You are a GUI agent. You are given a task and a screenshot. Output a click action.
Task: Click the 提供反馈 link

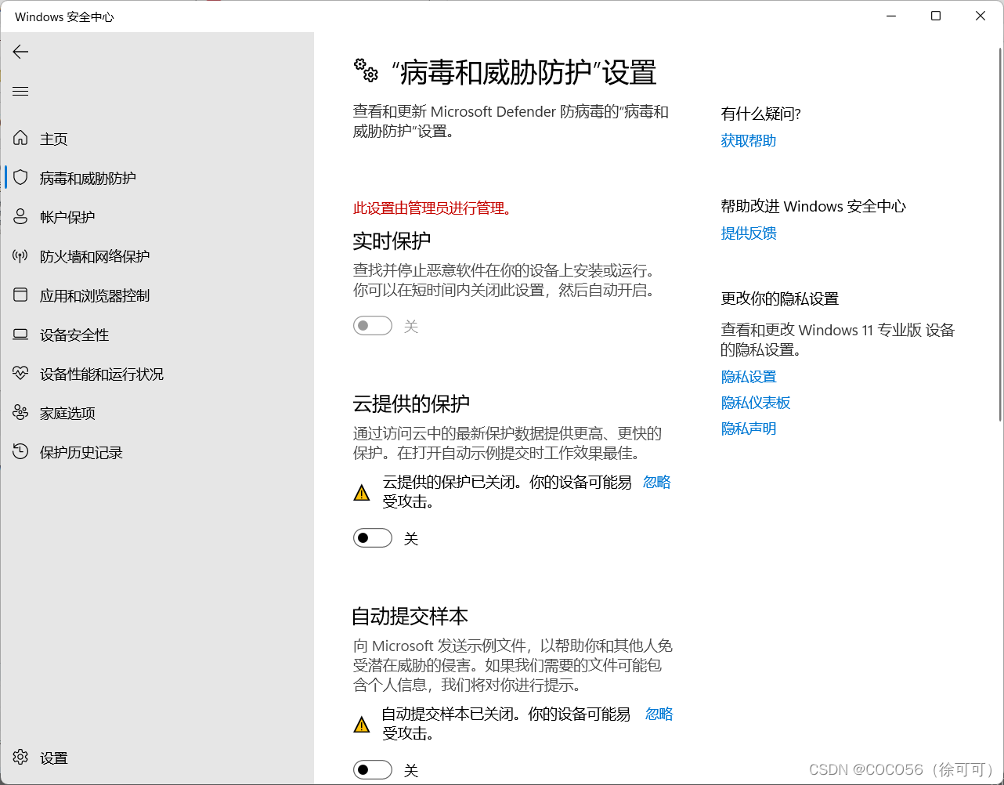[749, 233]
